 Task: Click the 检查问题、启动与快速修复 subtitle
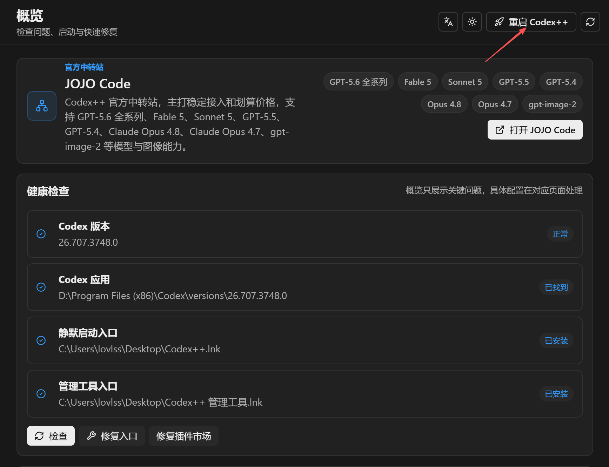pos(67,32)
